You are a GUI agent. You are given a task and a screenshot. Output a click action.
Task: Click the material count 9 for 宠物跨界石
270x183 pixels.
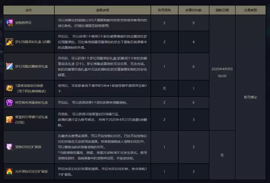click(x=193, y=23)
